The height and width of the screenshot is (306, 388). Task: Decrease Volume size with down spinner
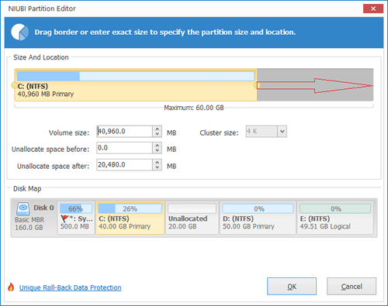[157, 134]
